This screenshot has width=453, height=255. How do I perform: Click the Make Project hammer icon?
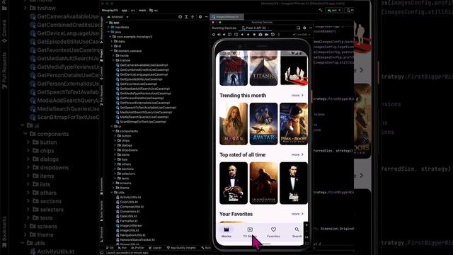point(321,10)
